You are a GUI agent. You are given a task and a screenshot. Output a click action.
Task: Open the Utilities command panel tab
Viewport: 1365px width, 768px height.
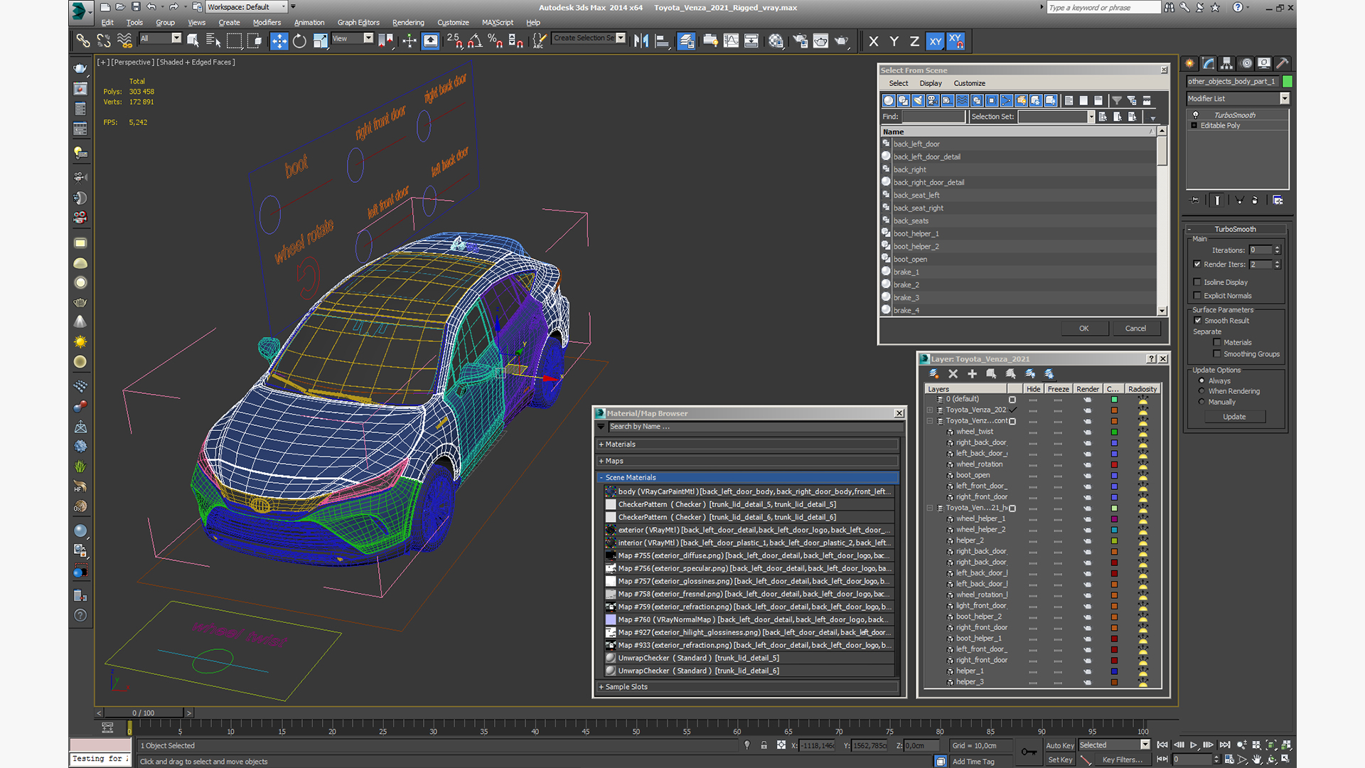1283,63
